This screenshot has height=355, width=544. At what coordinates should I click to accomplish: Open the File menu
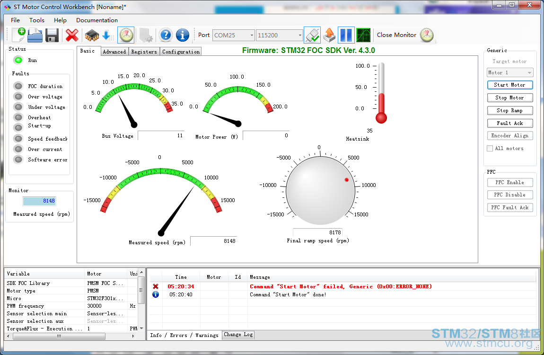point(15,20)
